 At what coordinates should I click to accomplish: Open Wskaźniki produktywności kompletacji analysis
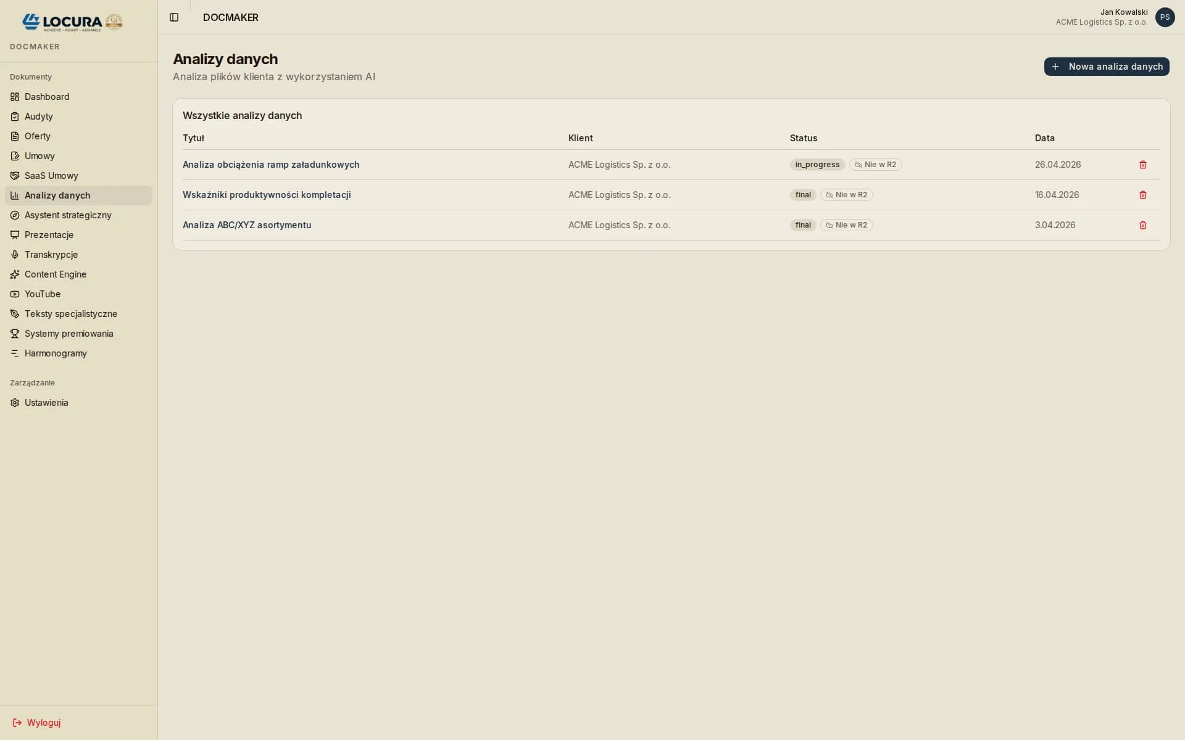tap(267, 195)
